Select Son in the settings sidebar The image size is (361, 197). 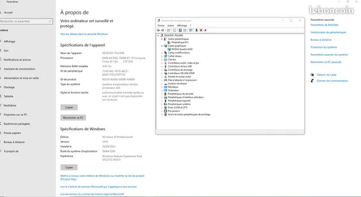(x=6, y=51)
